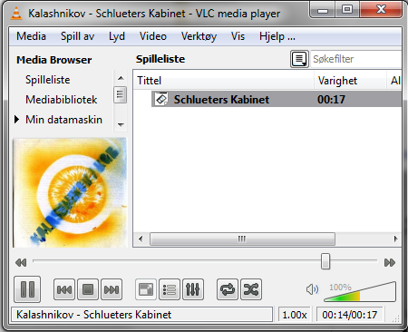
Task: Click the playlist horizontal scrollbar thumb
Action: pos(242,239)
